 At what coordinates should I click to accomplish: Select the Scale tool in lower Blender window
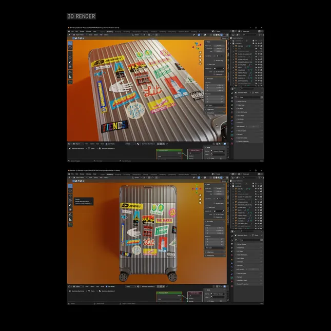click(x=70, y=205)
